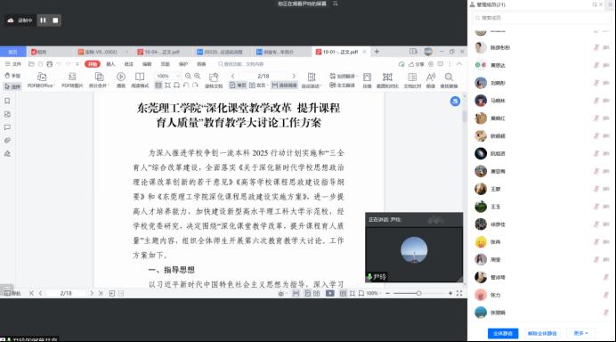Switch to 阅读模式 reading mode

click(140, 80)
